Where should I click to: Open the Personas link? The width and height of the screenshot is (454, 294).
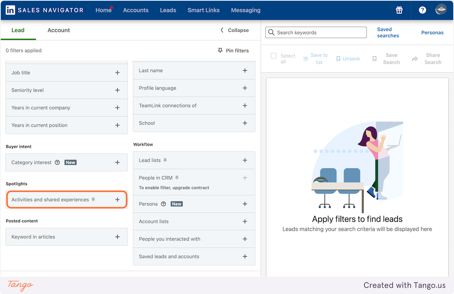[432, 32]
